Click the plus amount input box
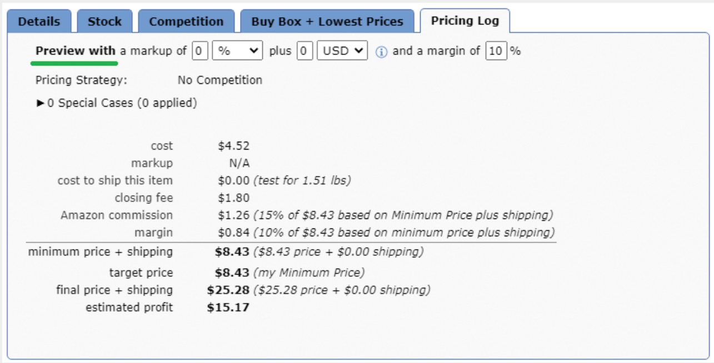Screen dimensions: 714x363 (304, 51)
